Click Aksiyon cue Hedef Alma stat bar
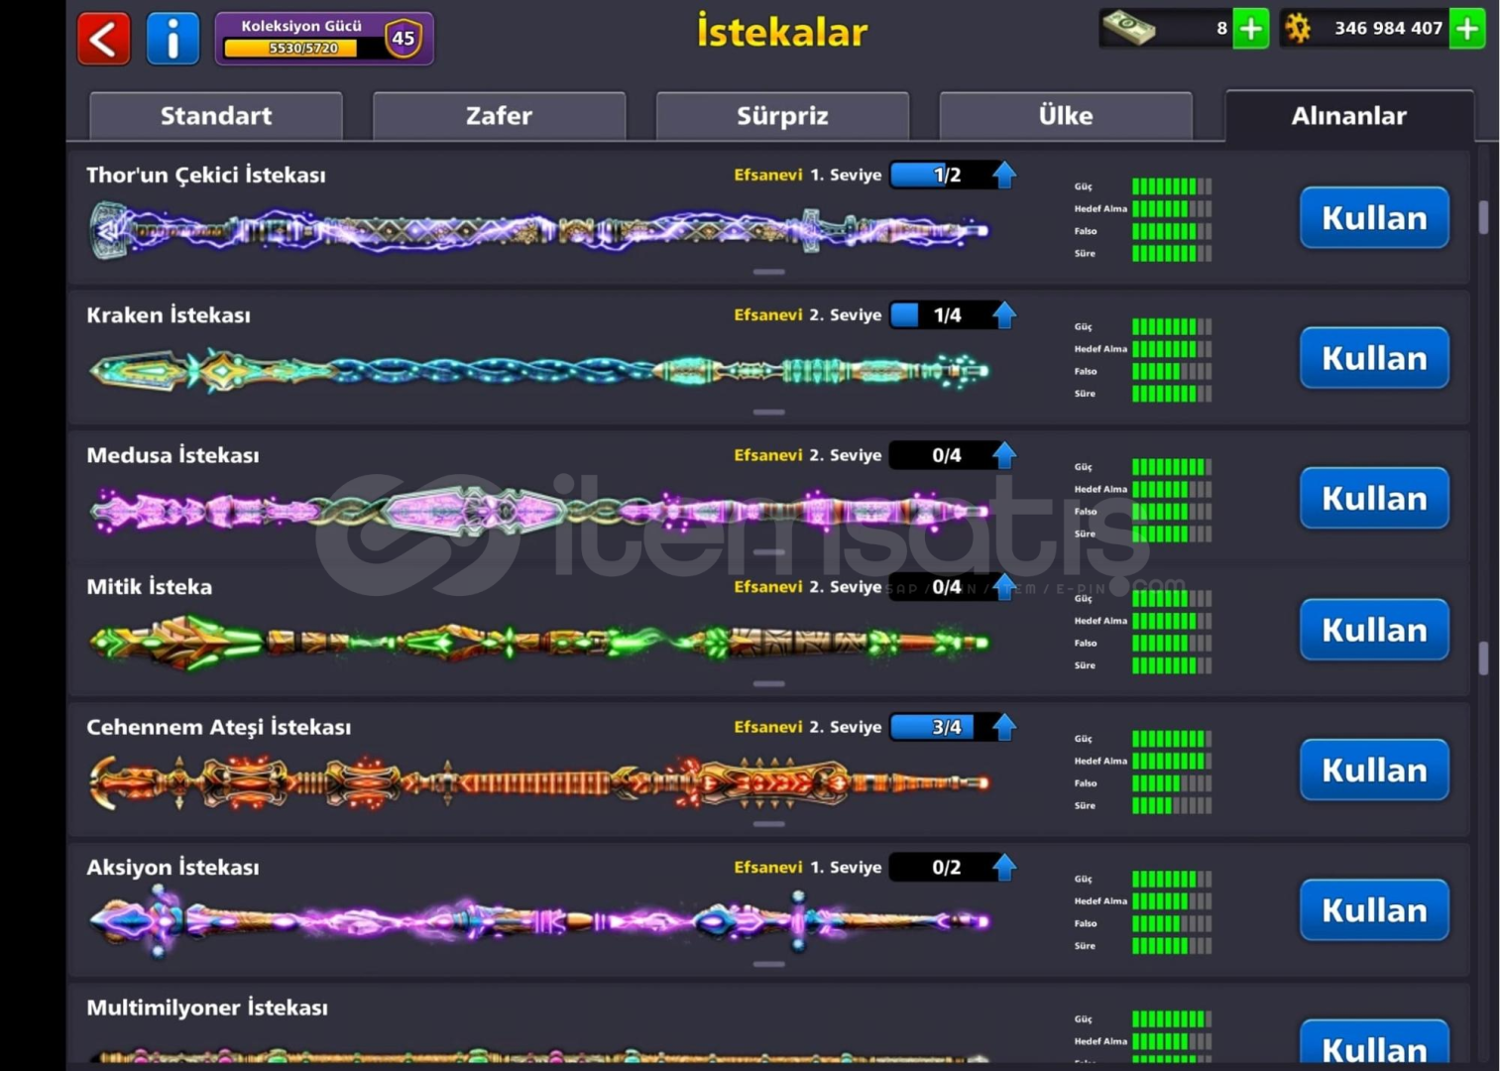The height and width of the screenshot is (1071, 1500). tap(1172, 901)
